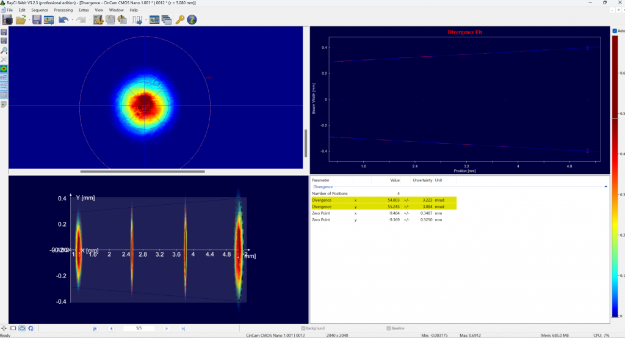
Task: Click the Number of Positions row
Action: pyautogui.click(x=384, y=194)
